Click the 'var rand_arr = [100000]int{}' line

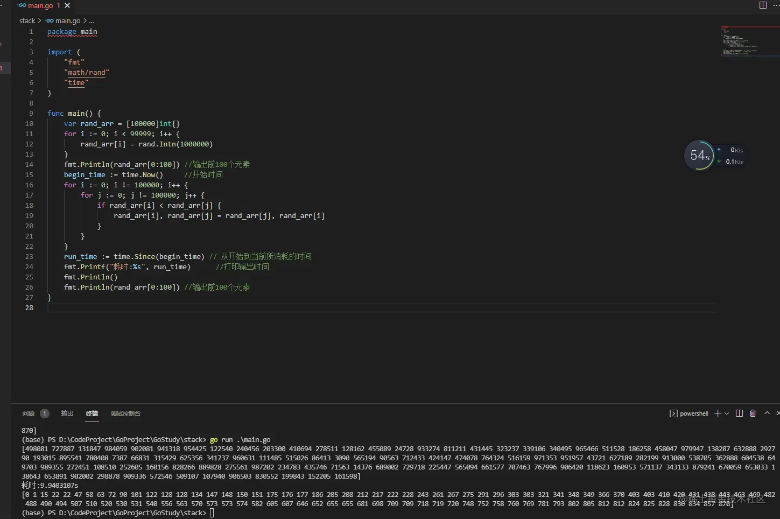(122, 124)
